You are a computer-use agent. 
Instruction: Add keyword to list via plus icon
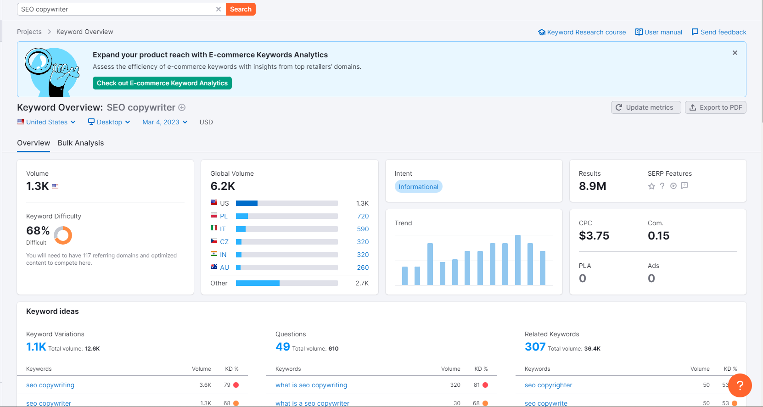coord(182,107)
